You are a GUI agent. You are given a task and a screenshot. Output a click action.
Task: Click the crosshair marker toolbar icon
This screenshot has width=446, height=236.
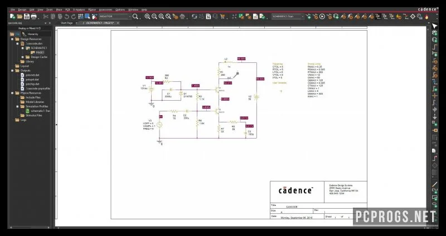coord(413,17)
